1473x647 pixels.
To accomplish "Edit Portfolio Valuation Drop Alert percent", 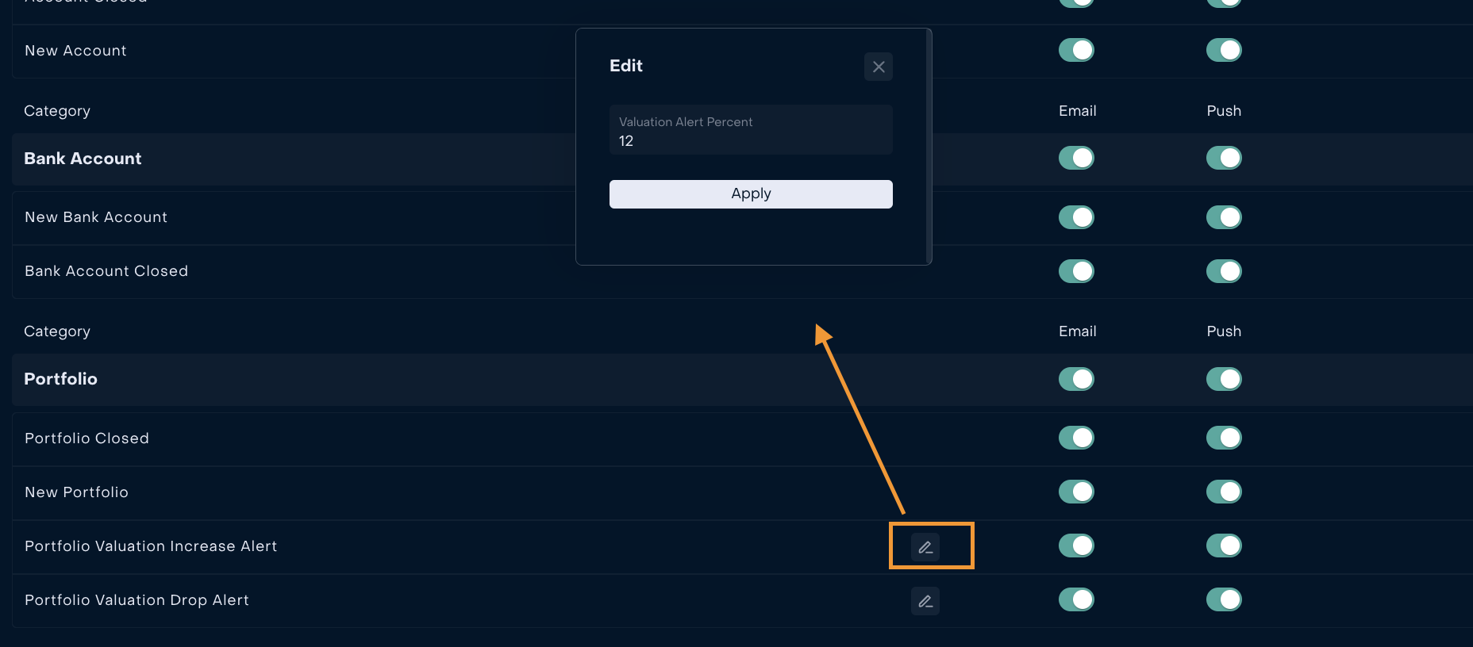I will pos(925,601).
